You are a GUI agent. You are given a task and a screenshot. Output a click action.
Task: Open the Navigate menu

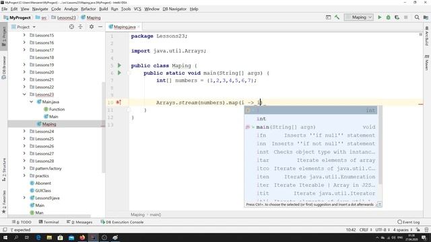click(x=40, y=9)
